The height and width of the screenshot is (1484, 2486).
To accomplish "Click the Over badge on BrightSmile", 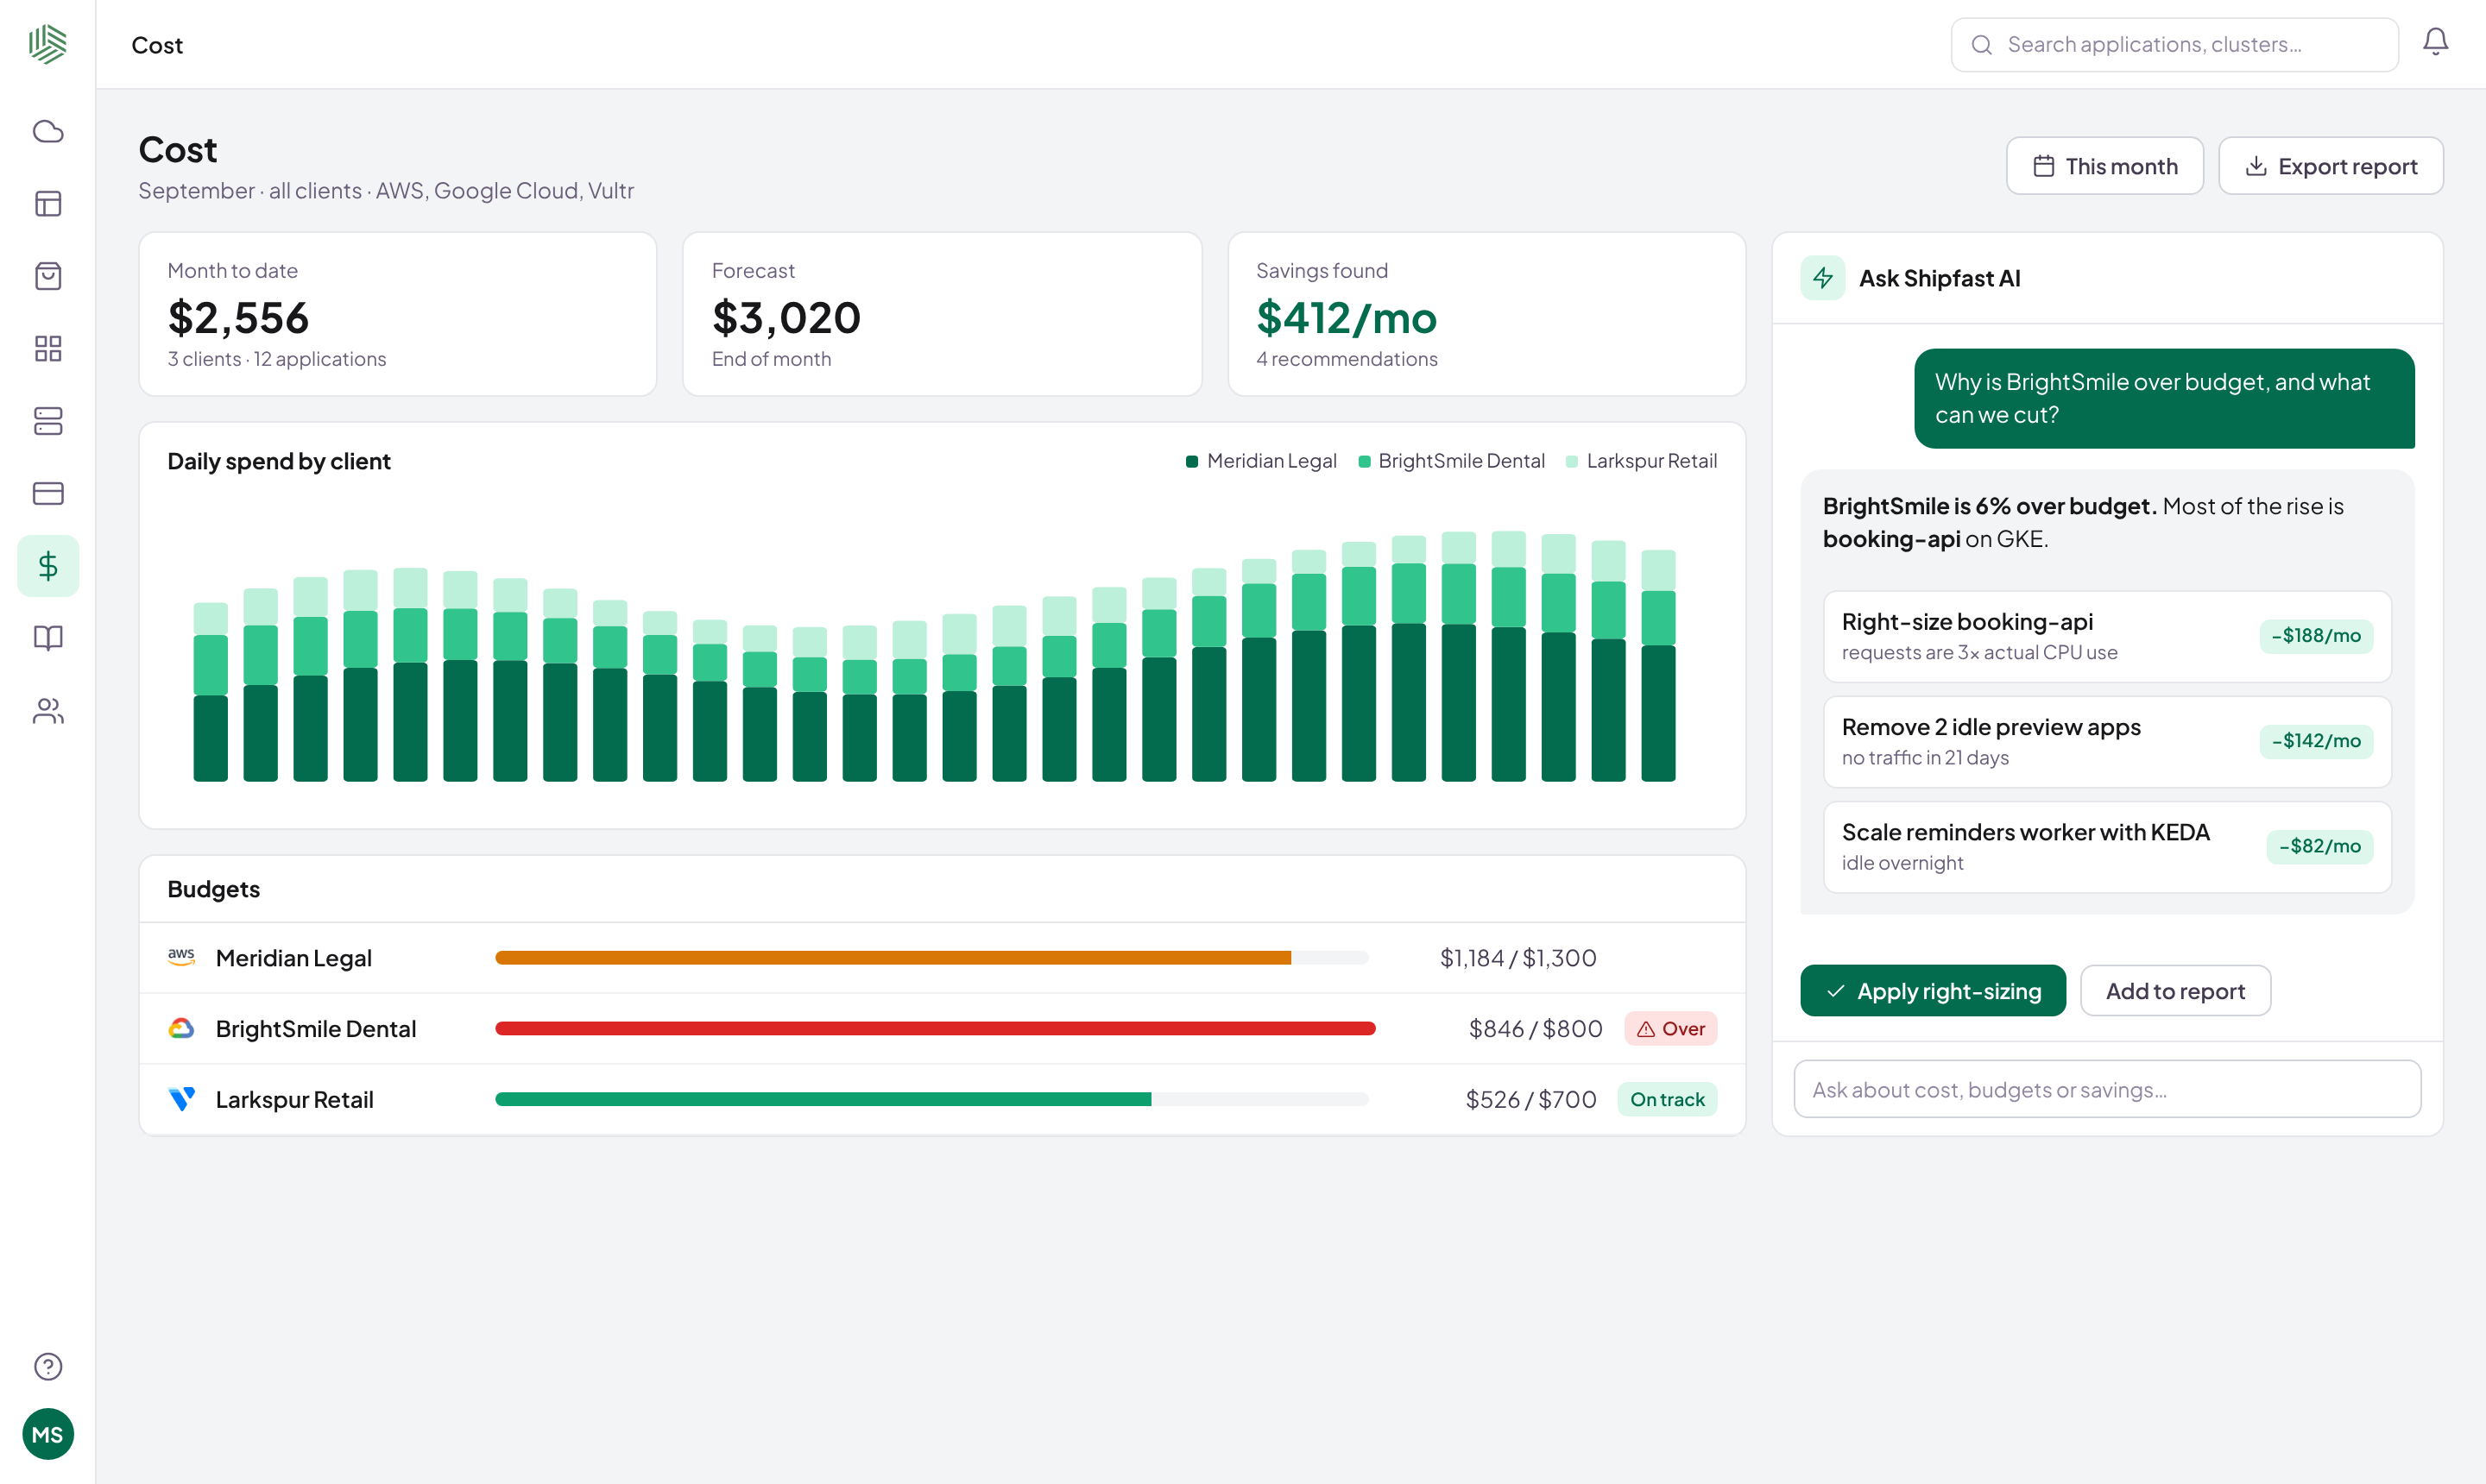I will 1670,1028.
